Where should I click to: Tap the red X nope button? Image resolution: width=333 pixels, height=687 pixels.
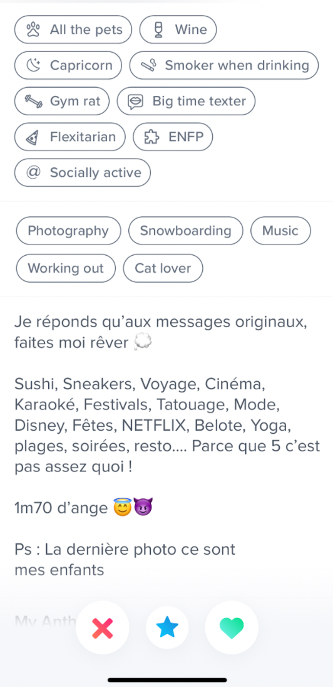pos(103,627)
